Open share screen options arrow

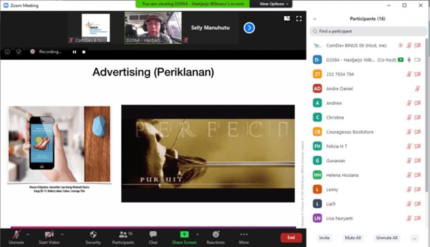click(x=197, y=234)
